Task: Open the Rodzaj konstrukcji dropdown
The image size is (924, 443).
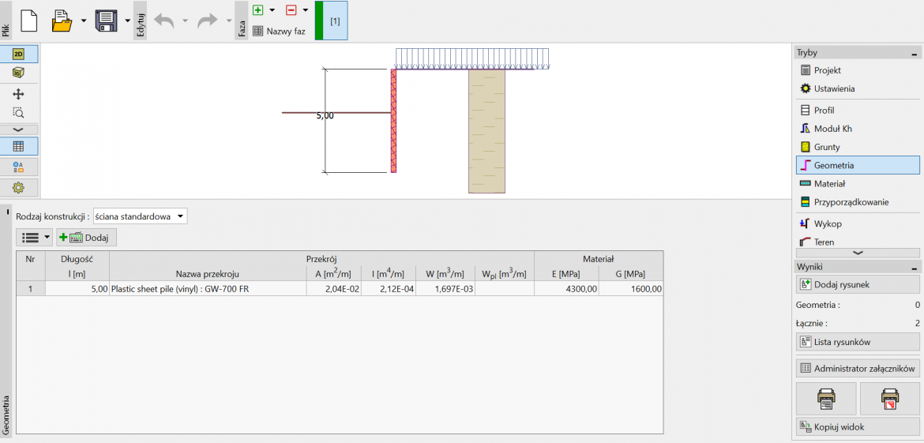Action: [x=140, y=216]
